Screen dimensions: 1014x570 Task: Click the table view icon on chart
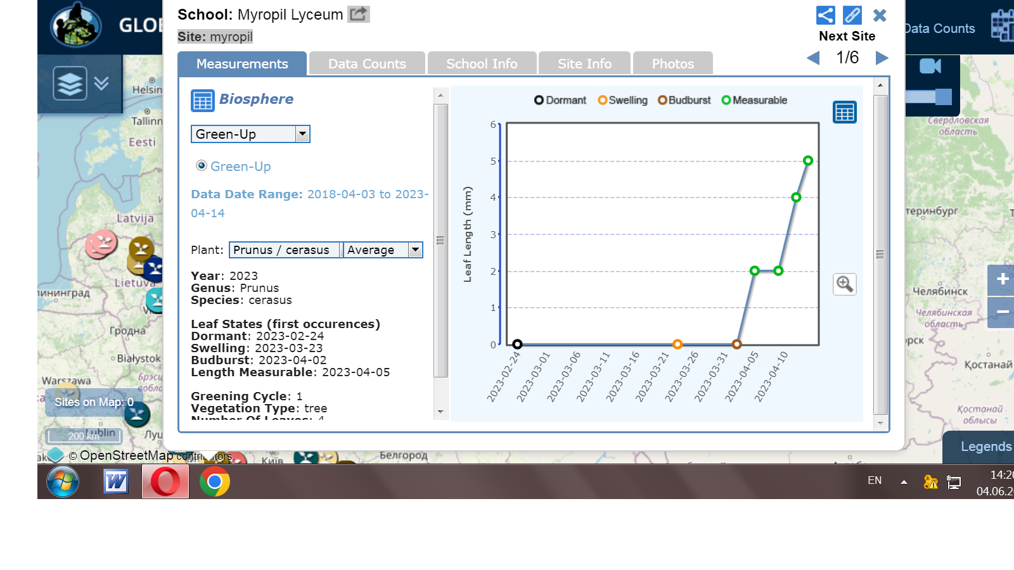[x=844, y=113]
